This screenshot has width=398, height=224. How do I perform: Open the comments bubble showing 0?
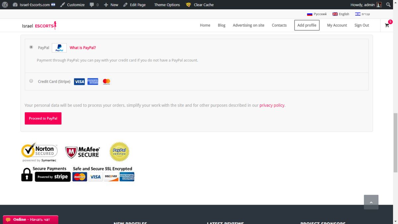[94, 5]
